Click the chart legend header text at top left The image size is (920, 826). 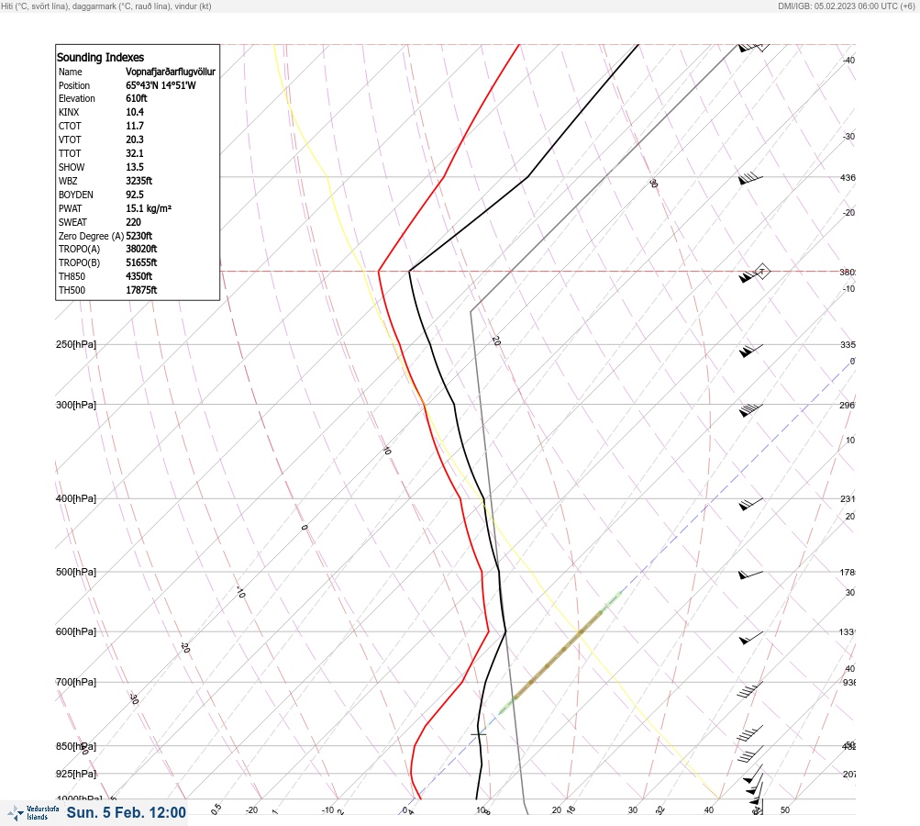[106, 6]
